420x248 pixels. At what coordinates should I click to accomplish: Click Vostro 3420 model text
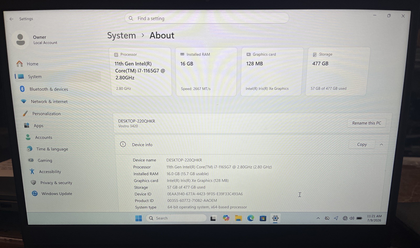pos(128,126)
